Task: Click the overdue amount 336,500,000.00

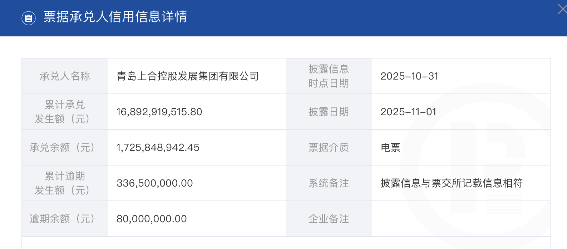Action: point(154,183)
